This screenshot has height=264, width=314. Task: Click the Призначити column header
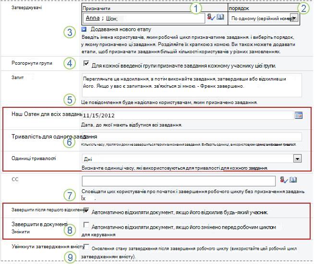click(x=97, y=9)
